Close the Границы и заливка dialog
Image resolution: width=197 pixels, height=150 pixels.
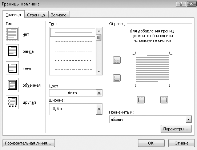[x=191, y=4]
